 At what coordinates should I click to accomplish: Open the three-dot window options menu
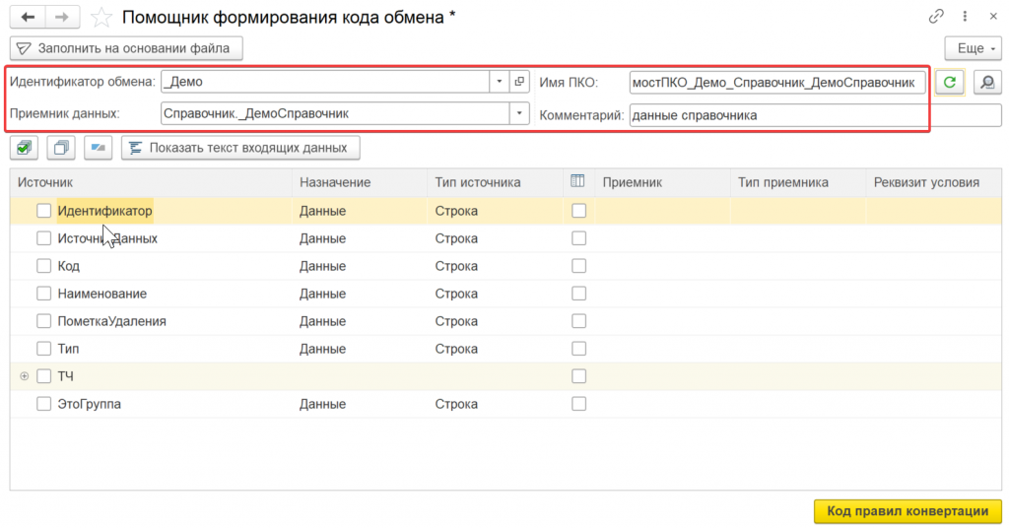click(x=966, y=17)
